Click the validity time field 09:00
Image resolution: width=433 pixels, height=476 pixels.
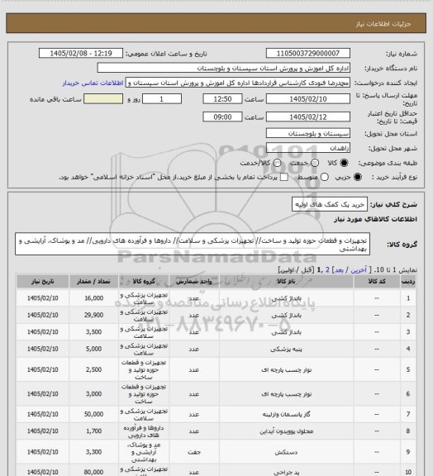(x=222, y=117)
